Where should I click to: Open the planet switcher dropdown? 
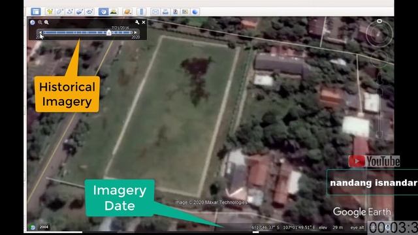[x=127, y=12]
